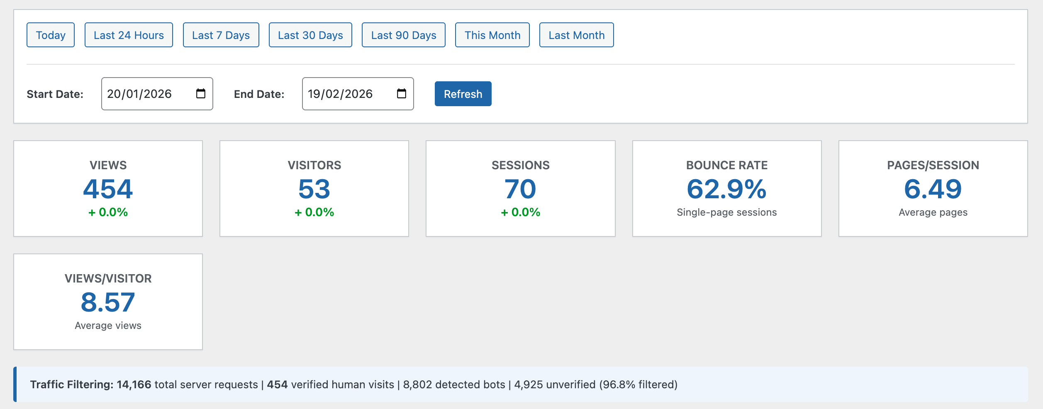Image resolution: width=1043 pixels, height=409 pixels.
Task: Select the Today date range preset
Action: 51,35
